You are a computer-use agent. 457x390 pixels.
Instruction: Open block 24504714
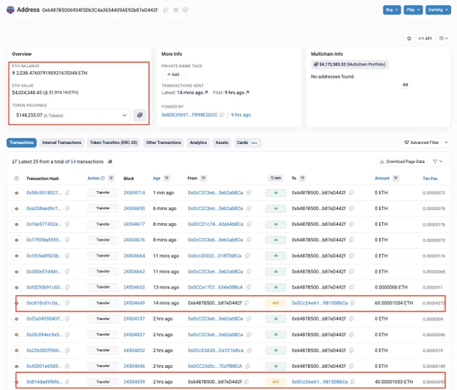point(134,193)
